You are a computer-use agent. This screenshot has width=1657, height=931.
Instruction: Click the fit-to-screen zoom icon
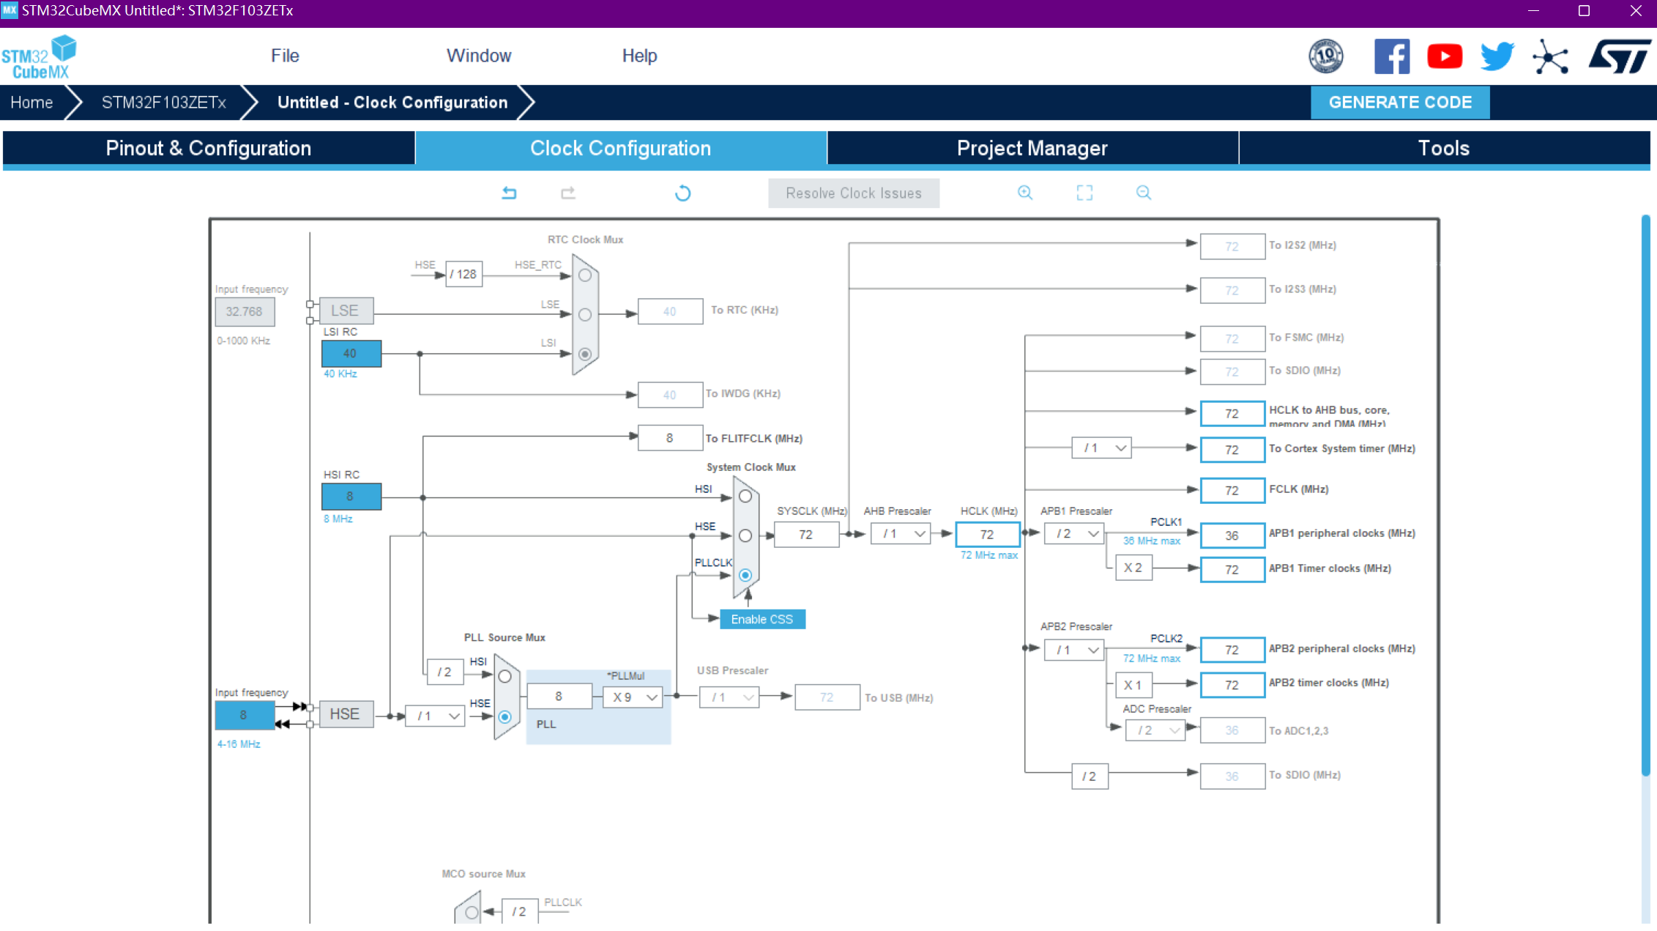[1084, 193]
